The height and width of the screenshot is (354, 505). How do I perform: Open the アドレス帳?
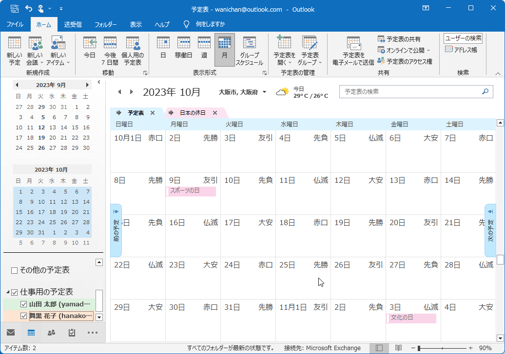click(461, 50)
